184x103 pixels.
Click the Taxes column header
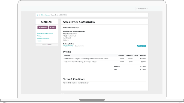point(136,56)
